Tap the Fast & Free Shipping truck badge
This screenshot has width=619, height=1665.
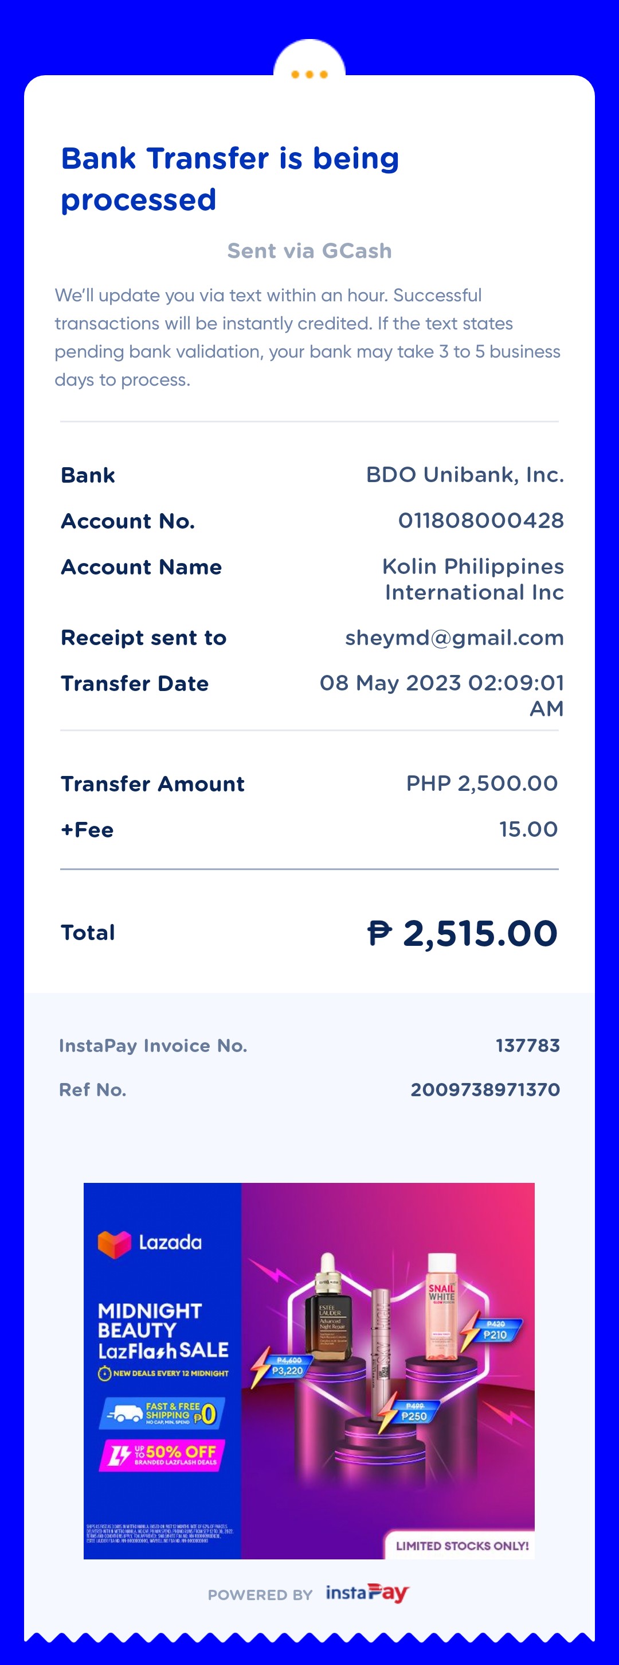click(162, 1413)
